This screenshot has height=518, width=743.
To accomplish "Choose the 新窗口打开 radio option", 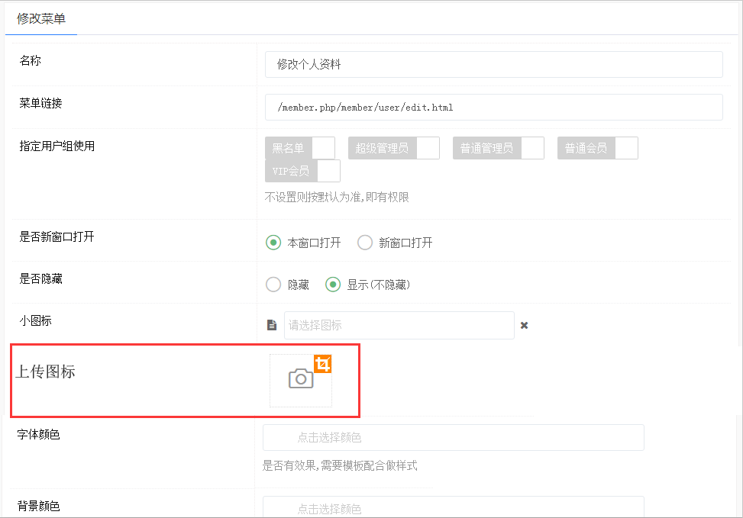I will point(365,243).
